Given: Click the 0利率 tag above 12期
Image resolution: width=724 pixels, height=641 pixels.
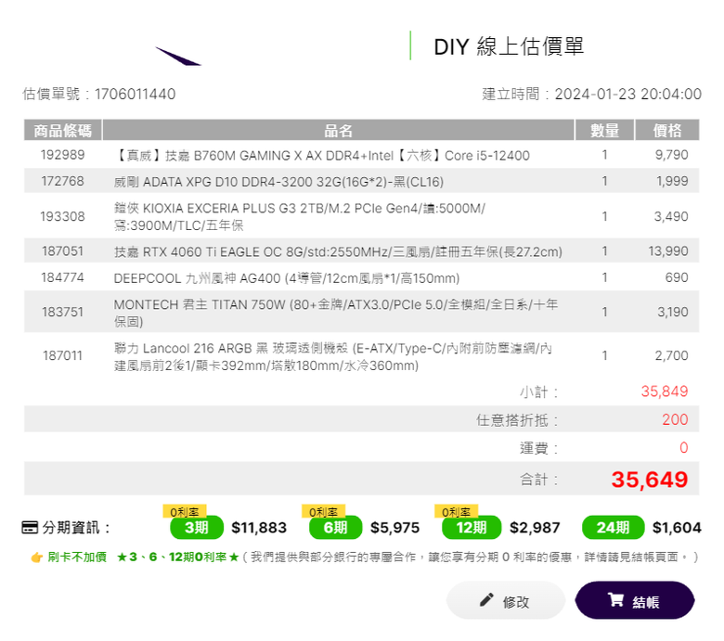Looking at the screenshot, I should [456, 511].
